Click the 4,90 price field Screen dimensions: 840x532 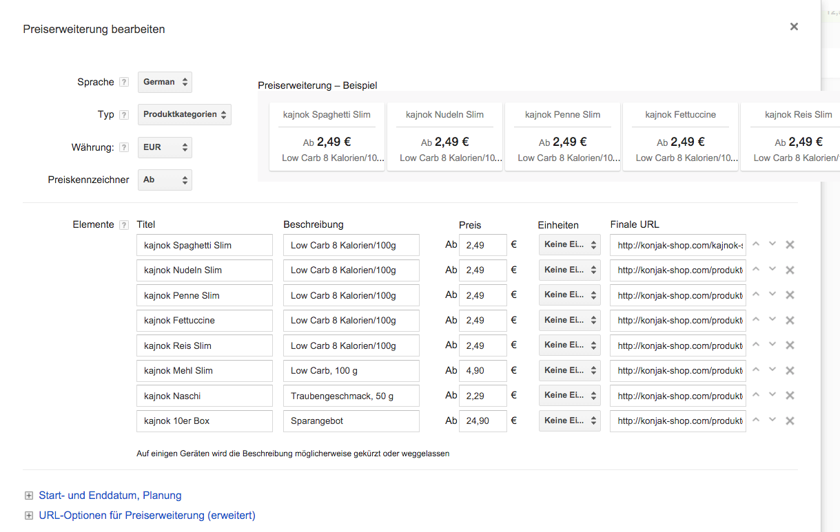tap(483, 371)
